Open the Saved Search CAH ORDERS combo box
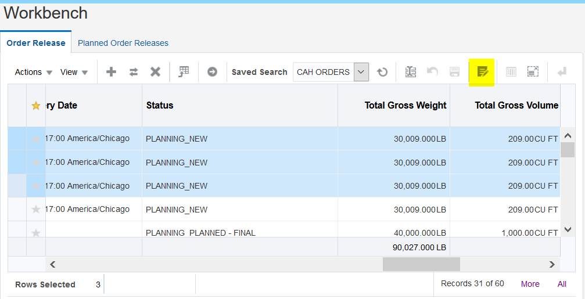Image resolution: width=585 pixels, height=299 pixels. point(361,72)
